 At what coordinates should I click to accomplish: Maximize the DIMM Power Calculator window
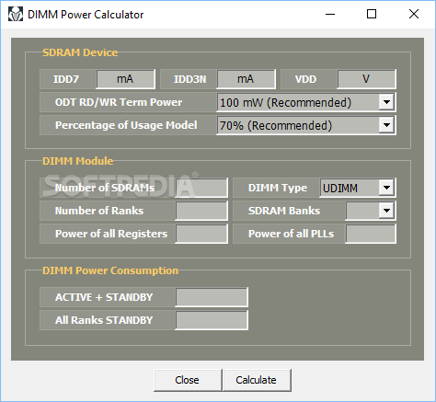pos(372,14)
